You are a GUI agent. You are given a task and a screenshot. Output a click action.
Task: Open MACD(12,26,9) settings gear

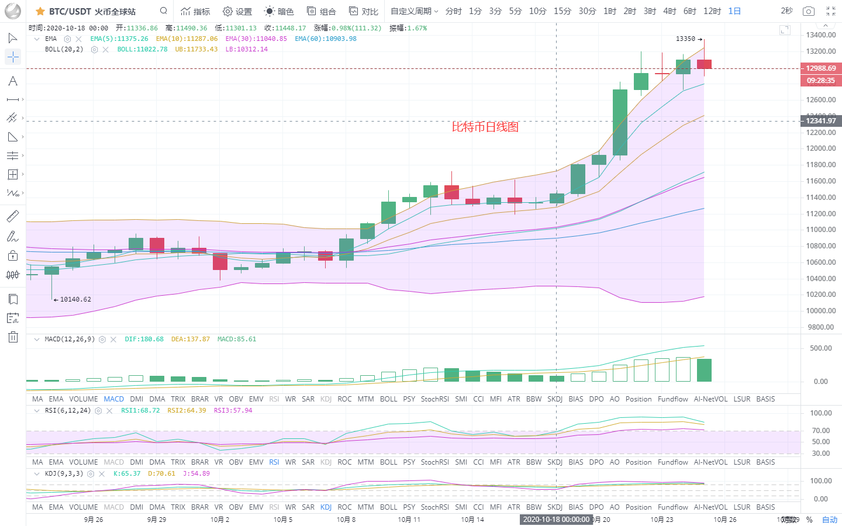pyautogui.click(x=102, y=340)
